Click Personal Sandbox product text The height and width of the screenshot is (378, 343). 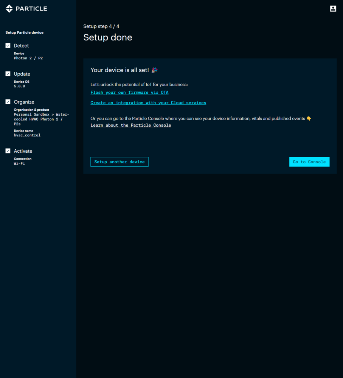click(42, 119)
